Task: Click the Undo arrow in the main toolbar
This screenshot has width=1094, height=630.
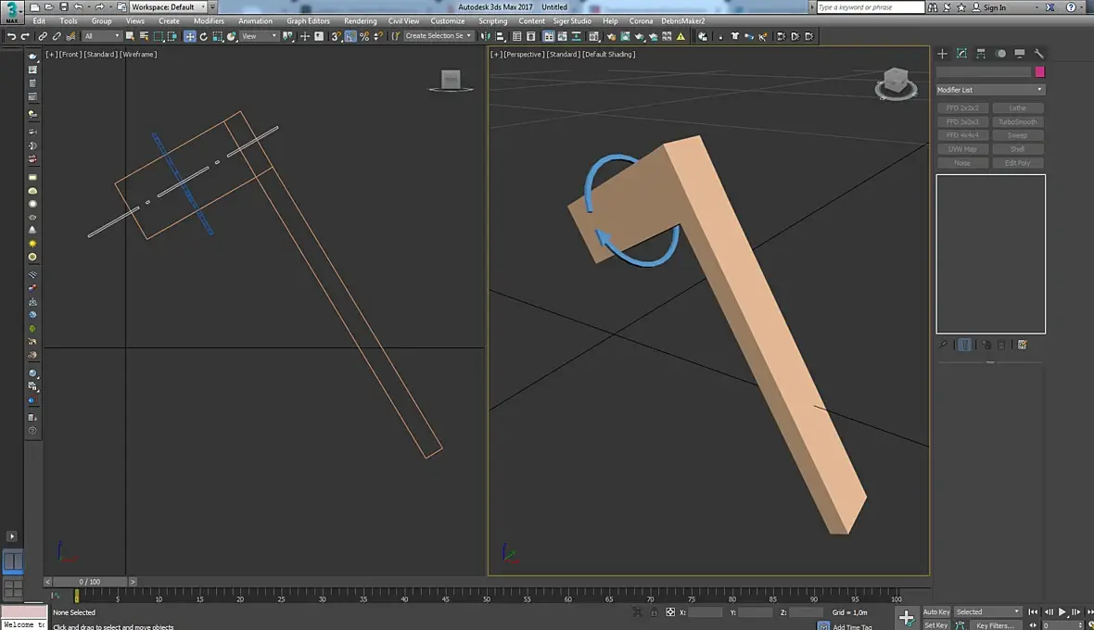Action: [11, 36]
